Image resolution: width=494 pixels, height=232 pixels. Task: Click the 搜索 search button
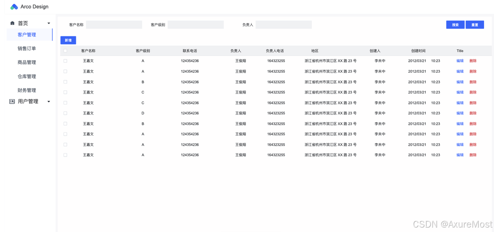(455, 24)
